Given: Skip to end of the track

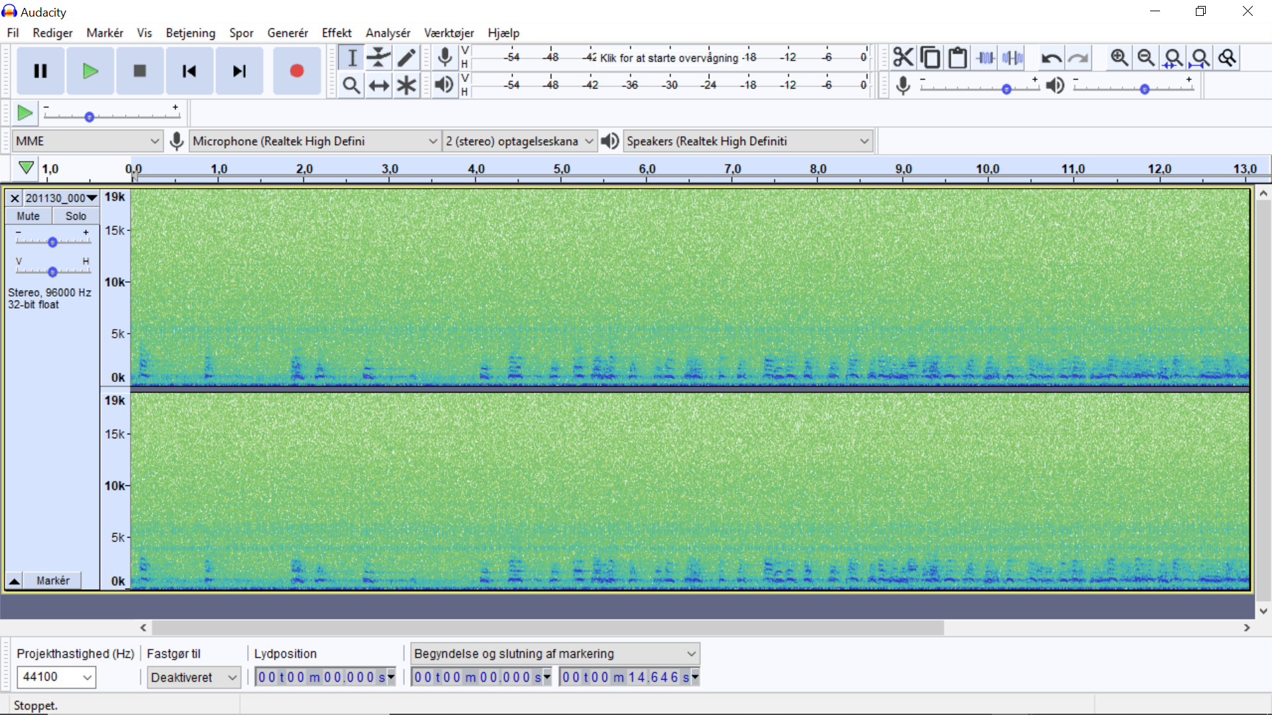Looking at the screenshot, I should 239,71.
